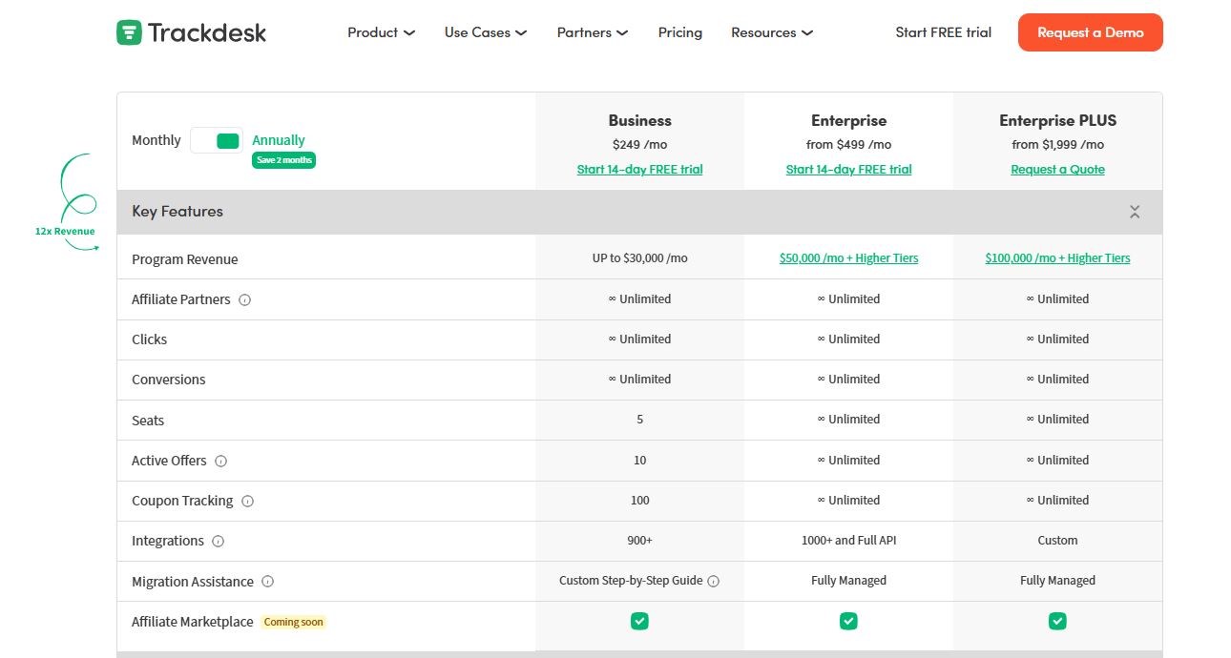Click info icon after Custom Step-by-Step Guide
This screenshot has height=658, width=1231.
point(714,581)
